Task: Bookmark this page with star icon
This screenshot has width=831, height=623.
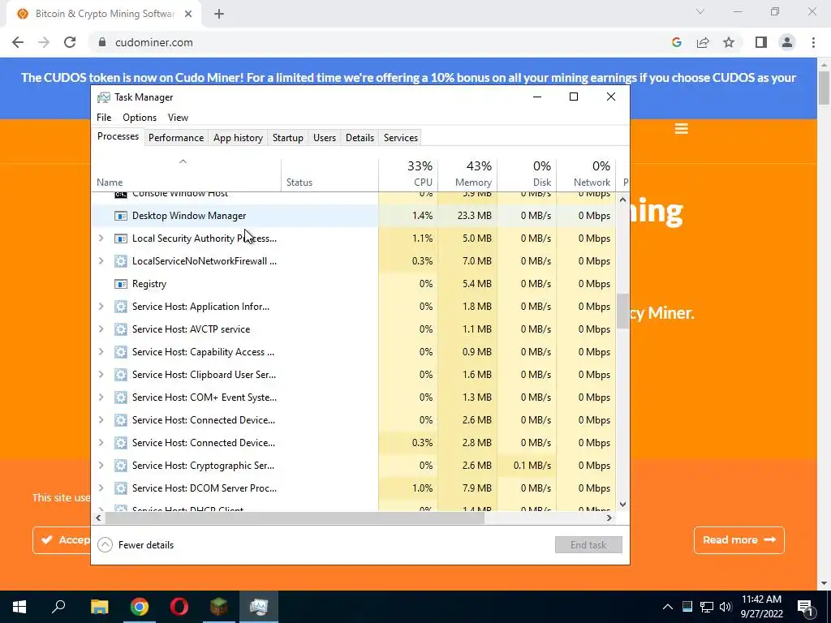Action: coord(729,42)
